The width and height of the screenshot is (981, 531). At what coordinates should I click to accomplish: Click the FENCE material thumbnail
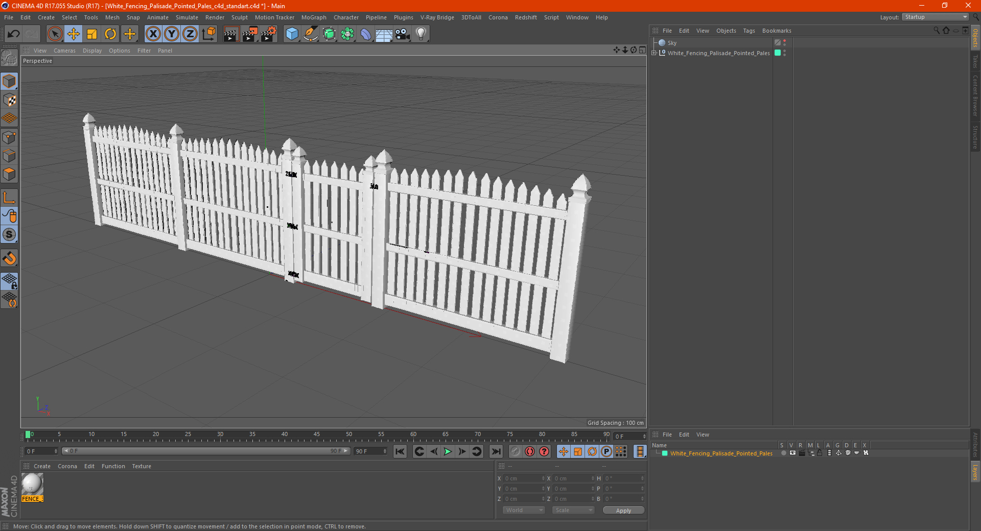tap(32, 484)
